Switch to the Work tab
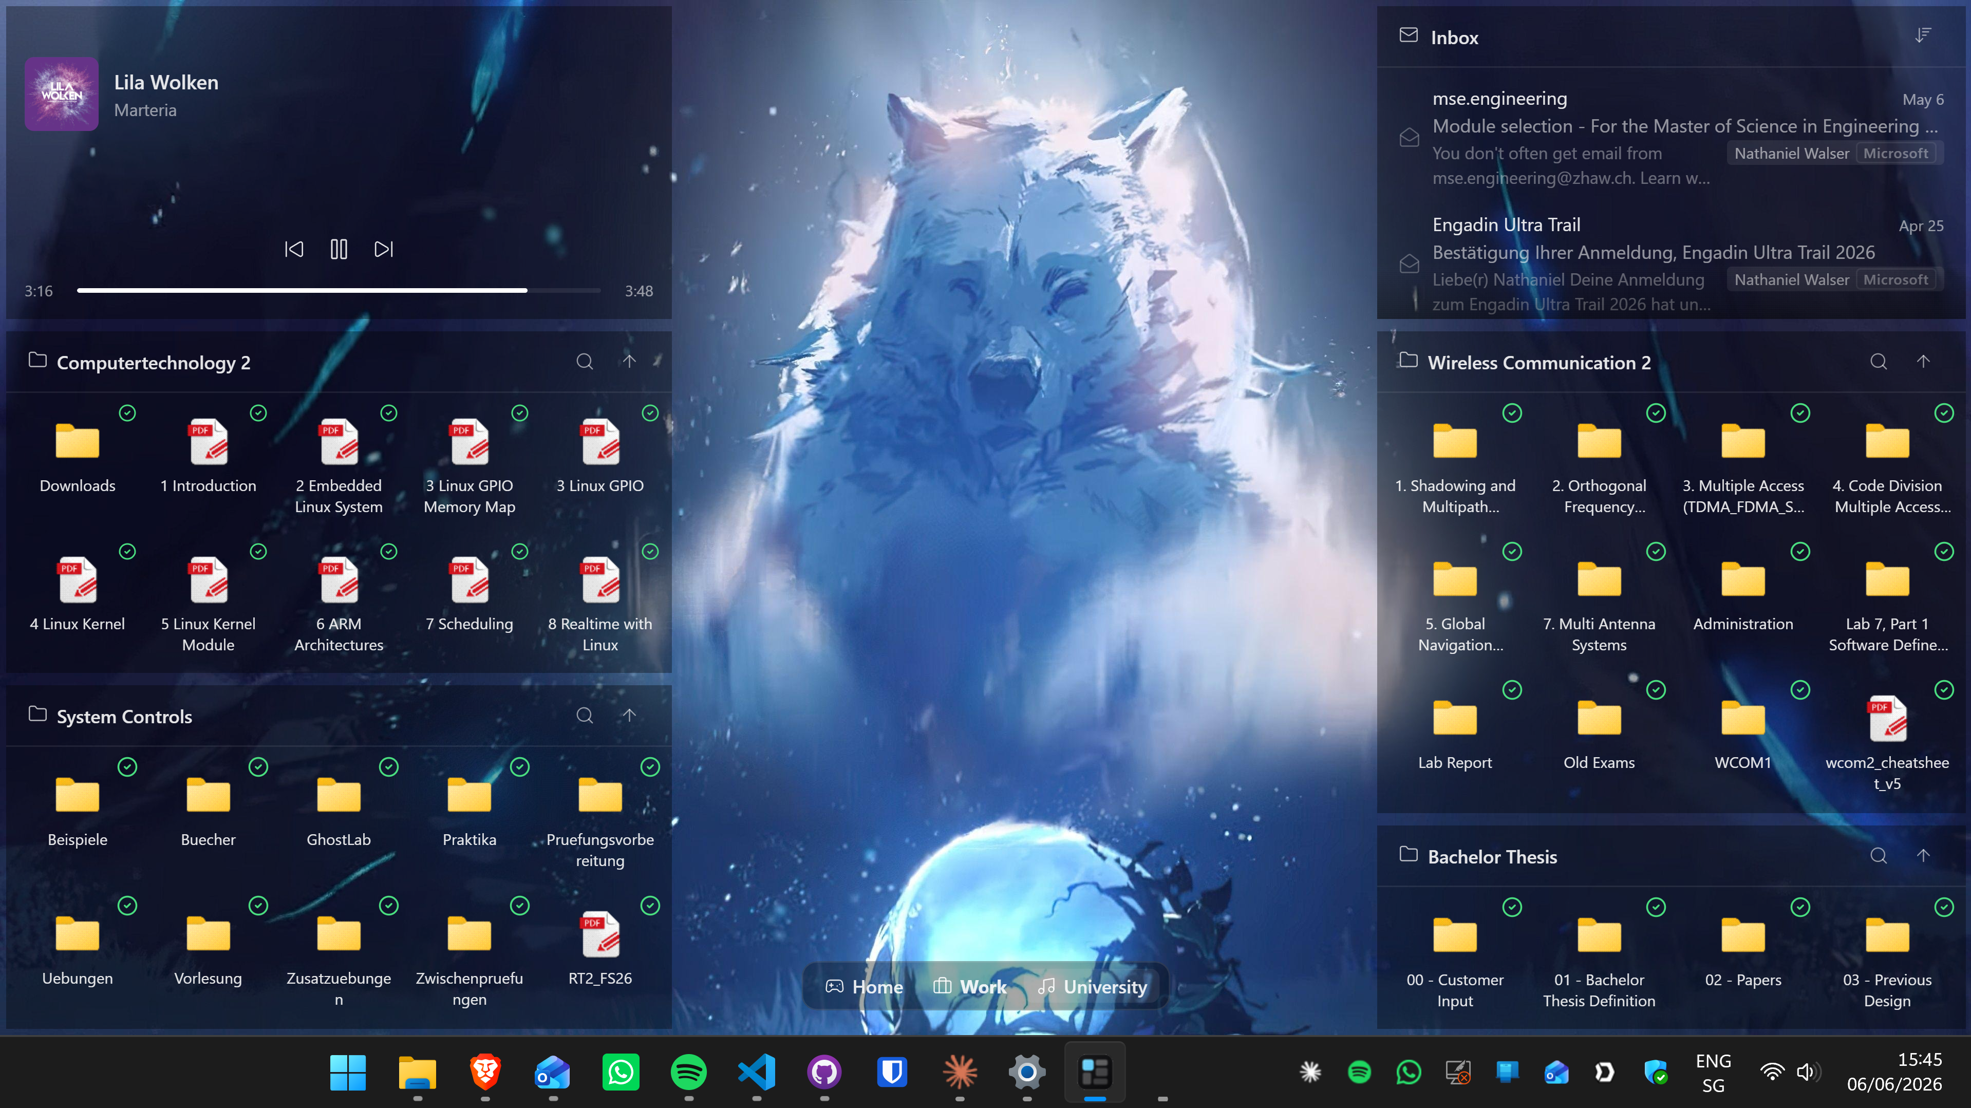The image size is (1971, 1108). click(x=969, y=987)
